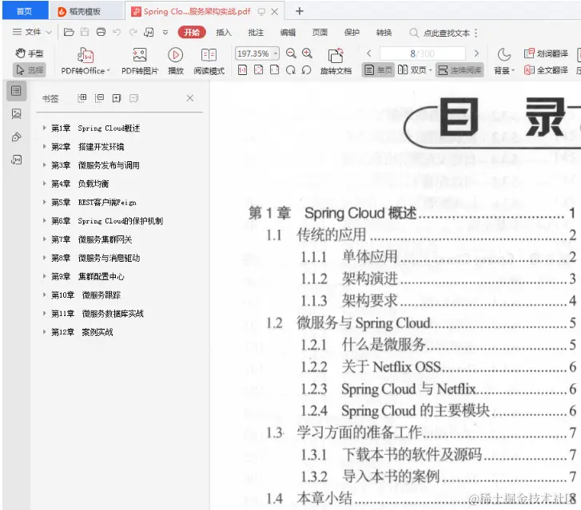Click full text translation

pos(546,70)
